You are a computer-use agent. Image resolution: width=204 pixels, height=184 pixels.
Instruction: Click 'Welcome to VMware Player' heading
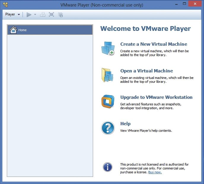(x=146, y=28)
